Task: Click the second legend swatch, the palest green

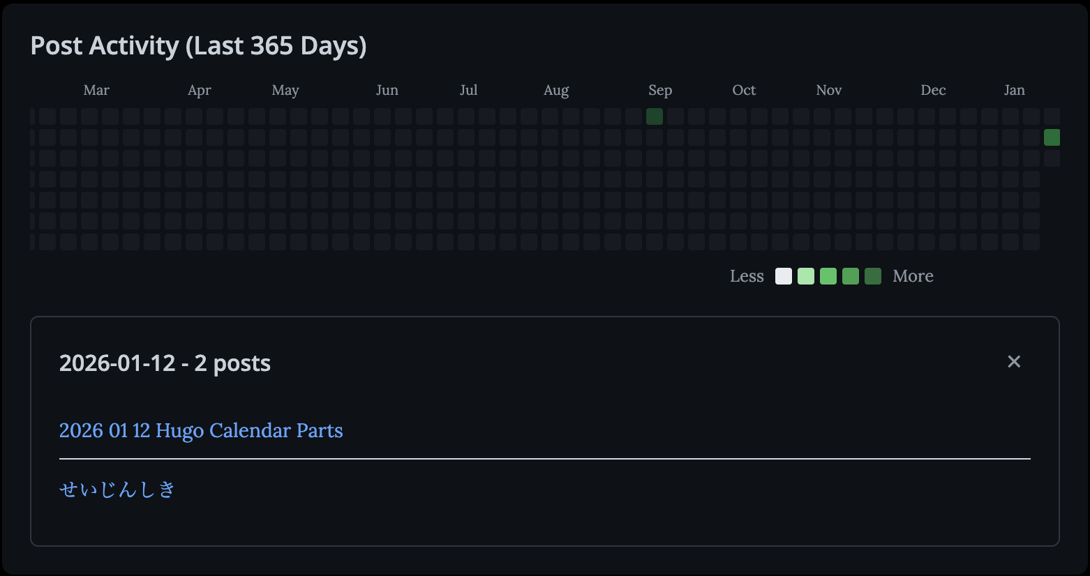Action: coord(806,276)
